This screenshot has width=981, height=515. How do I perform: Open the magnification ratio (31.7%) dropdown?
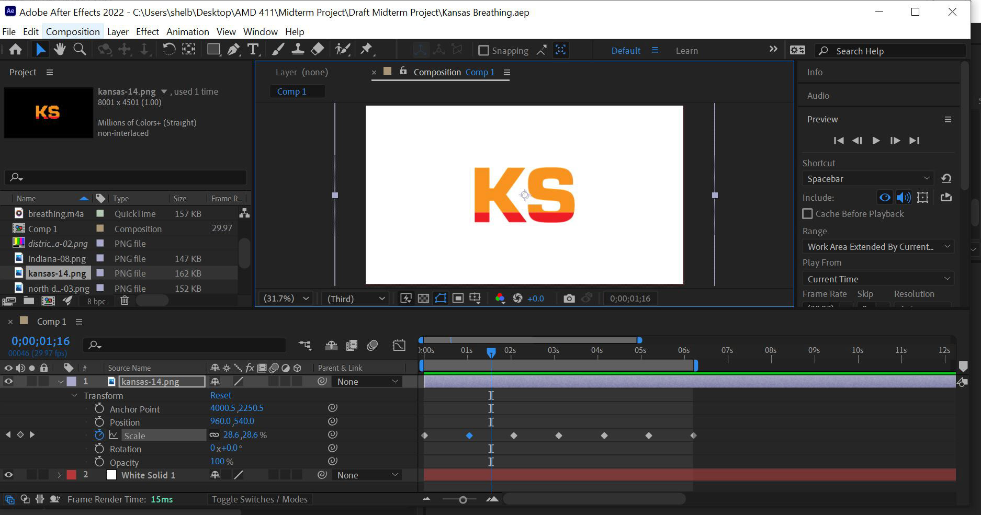286,299
